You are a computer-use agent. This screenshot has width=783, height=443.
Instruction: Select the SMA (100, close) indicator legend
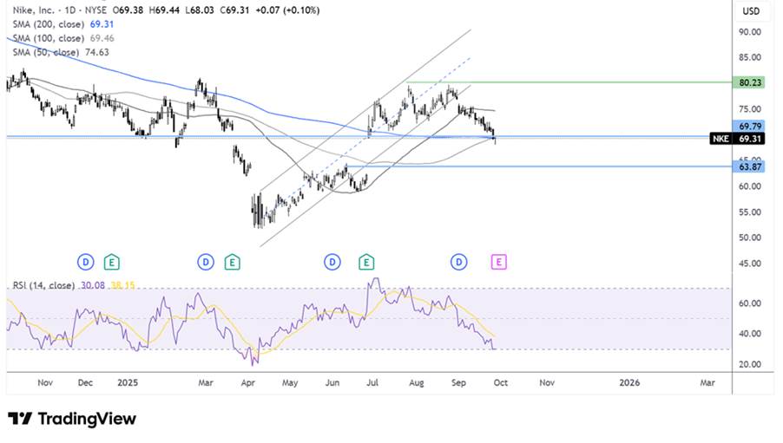[63, 38]
